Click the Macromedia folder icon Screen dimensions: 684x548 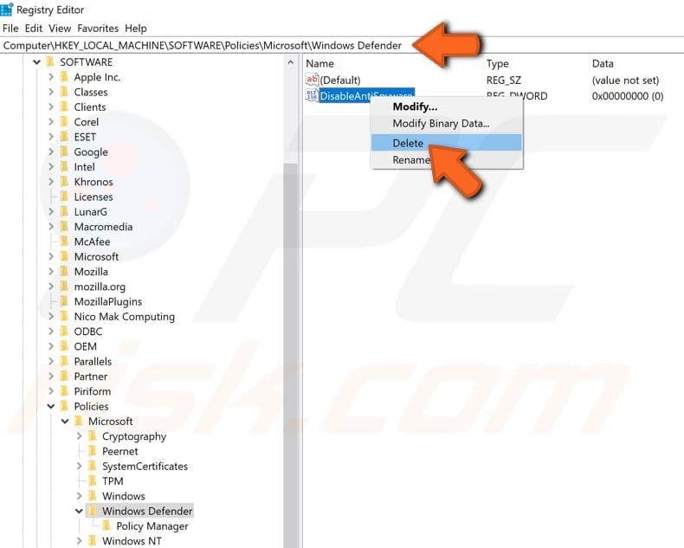64,227
